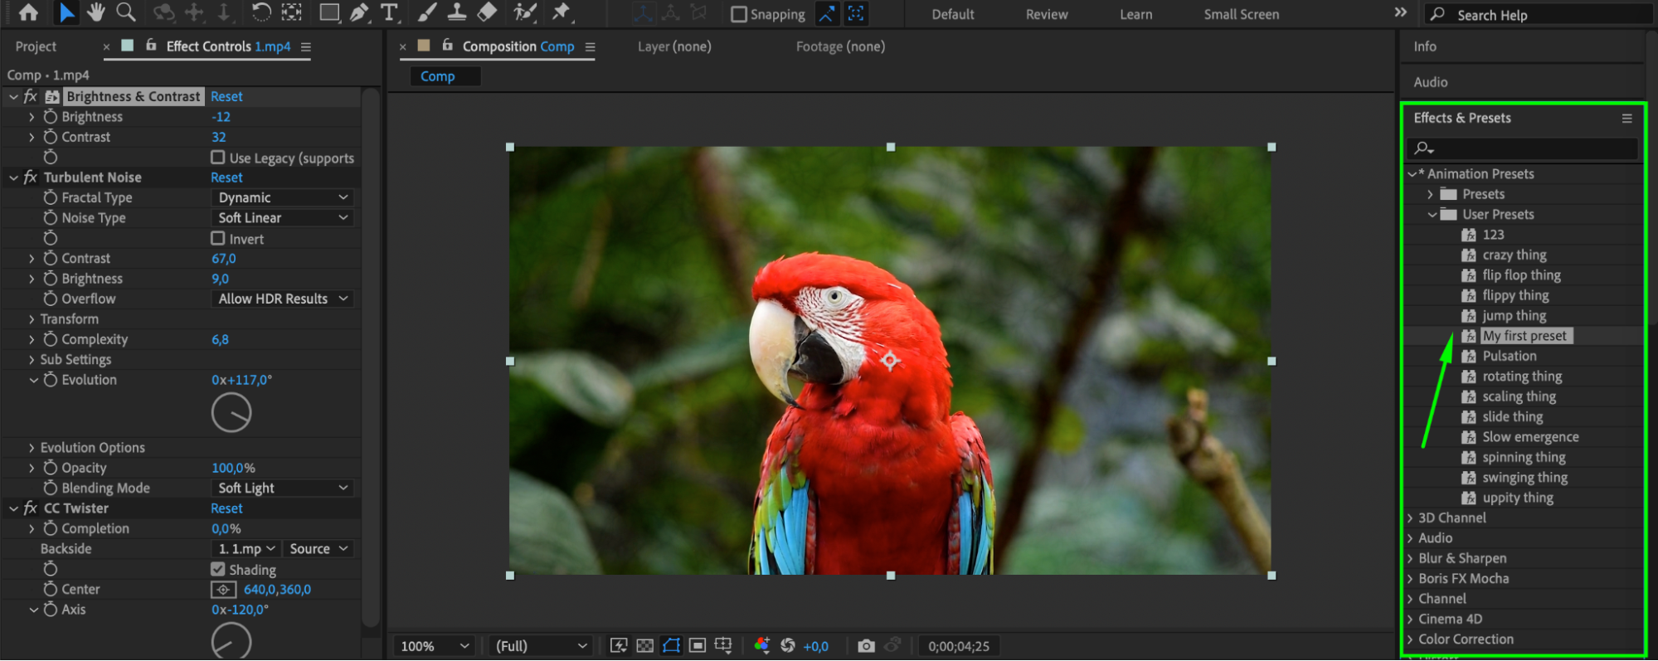Viewport: 1658px width, 661px height.
Task: Enable the Snapping checkbox
Action: [738, 14]
